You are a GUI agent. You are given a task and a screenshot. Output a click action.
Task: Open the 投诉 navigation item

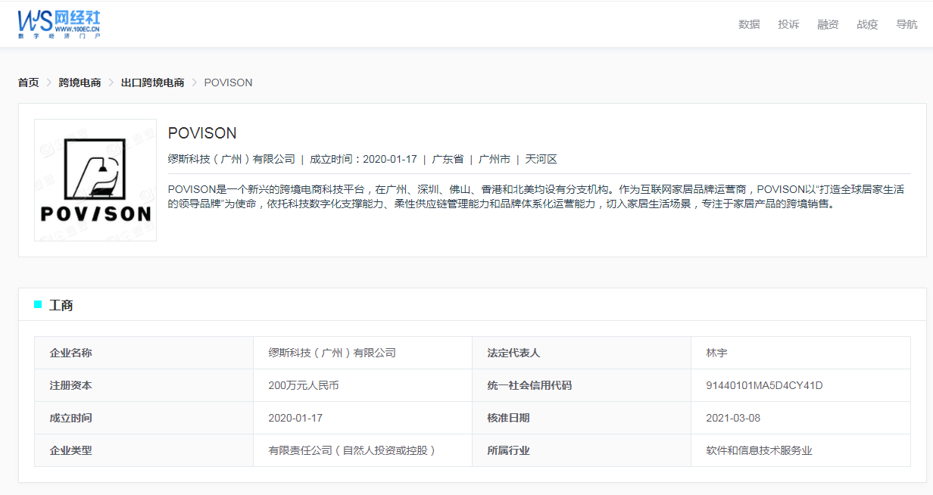[x=788, y=24]
